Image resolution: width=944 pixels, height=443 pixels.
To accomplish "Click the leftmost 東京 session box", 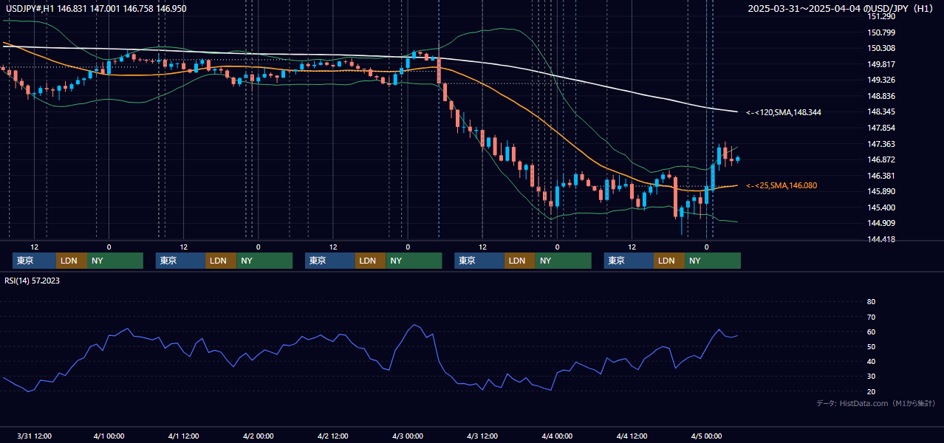I will pos(34,261).
